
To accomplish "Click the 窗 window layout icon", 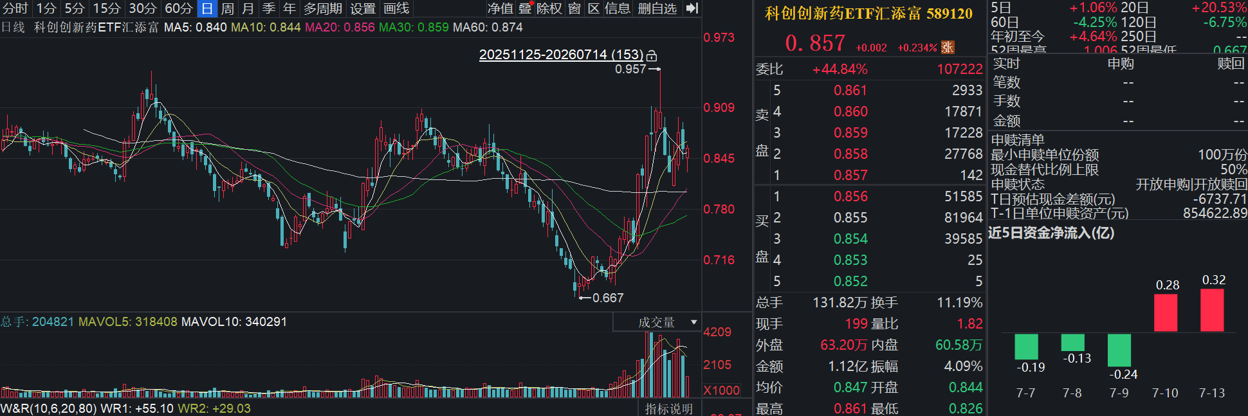I will (574, 8).
